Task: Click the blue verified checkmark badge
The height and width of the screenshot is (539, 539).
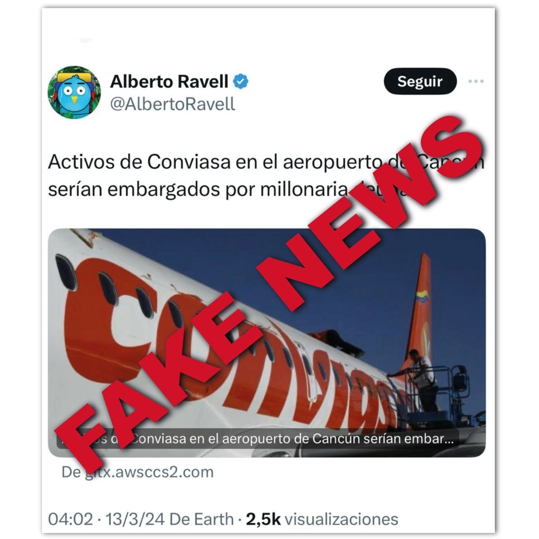Action: click(241, 81)
